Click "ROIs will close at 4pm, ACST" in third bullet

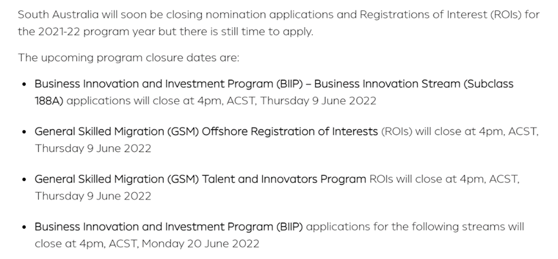[x=444, y=179]
